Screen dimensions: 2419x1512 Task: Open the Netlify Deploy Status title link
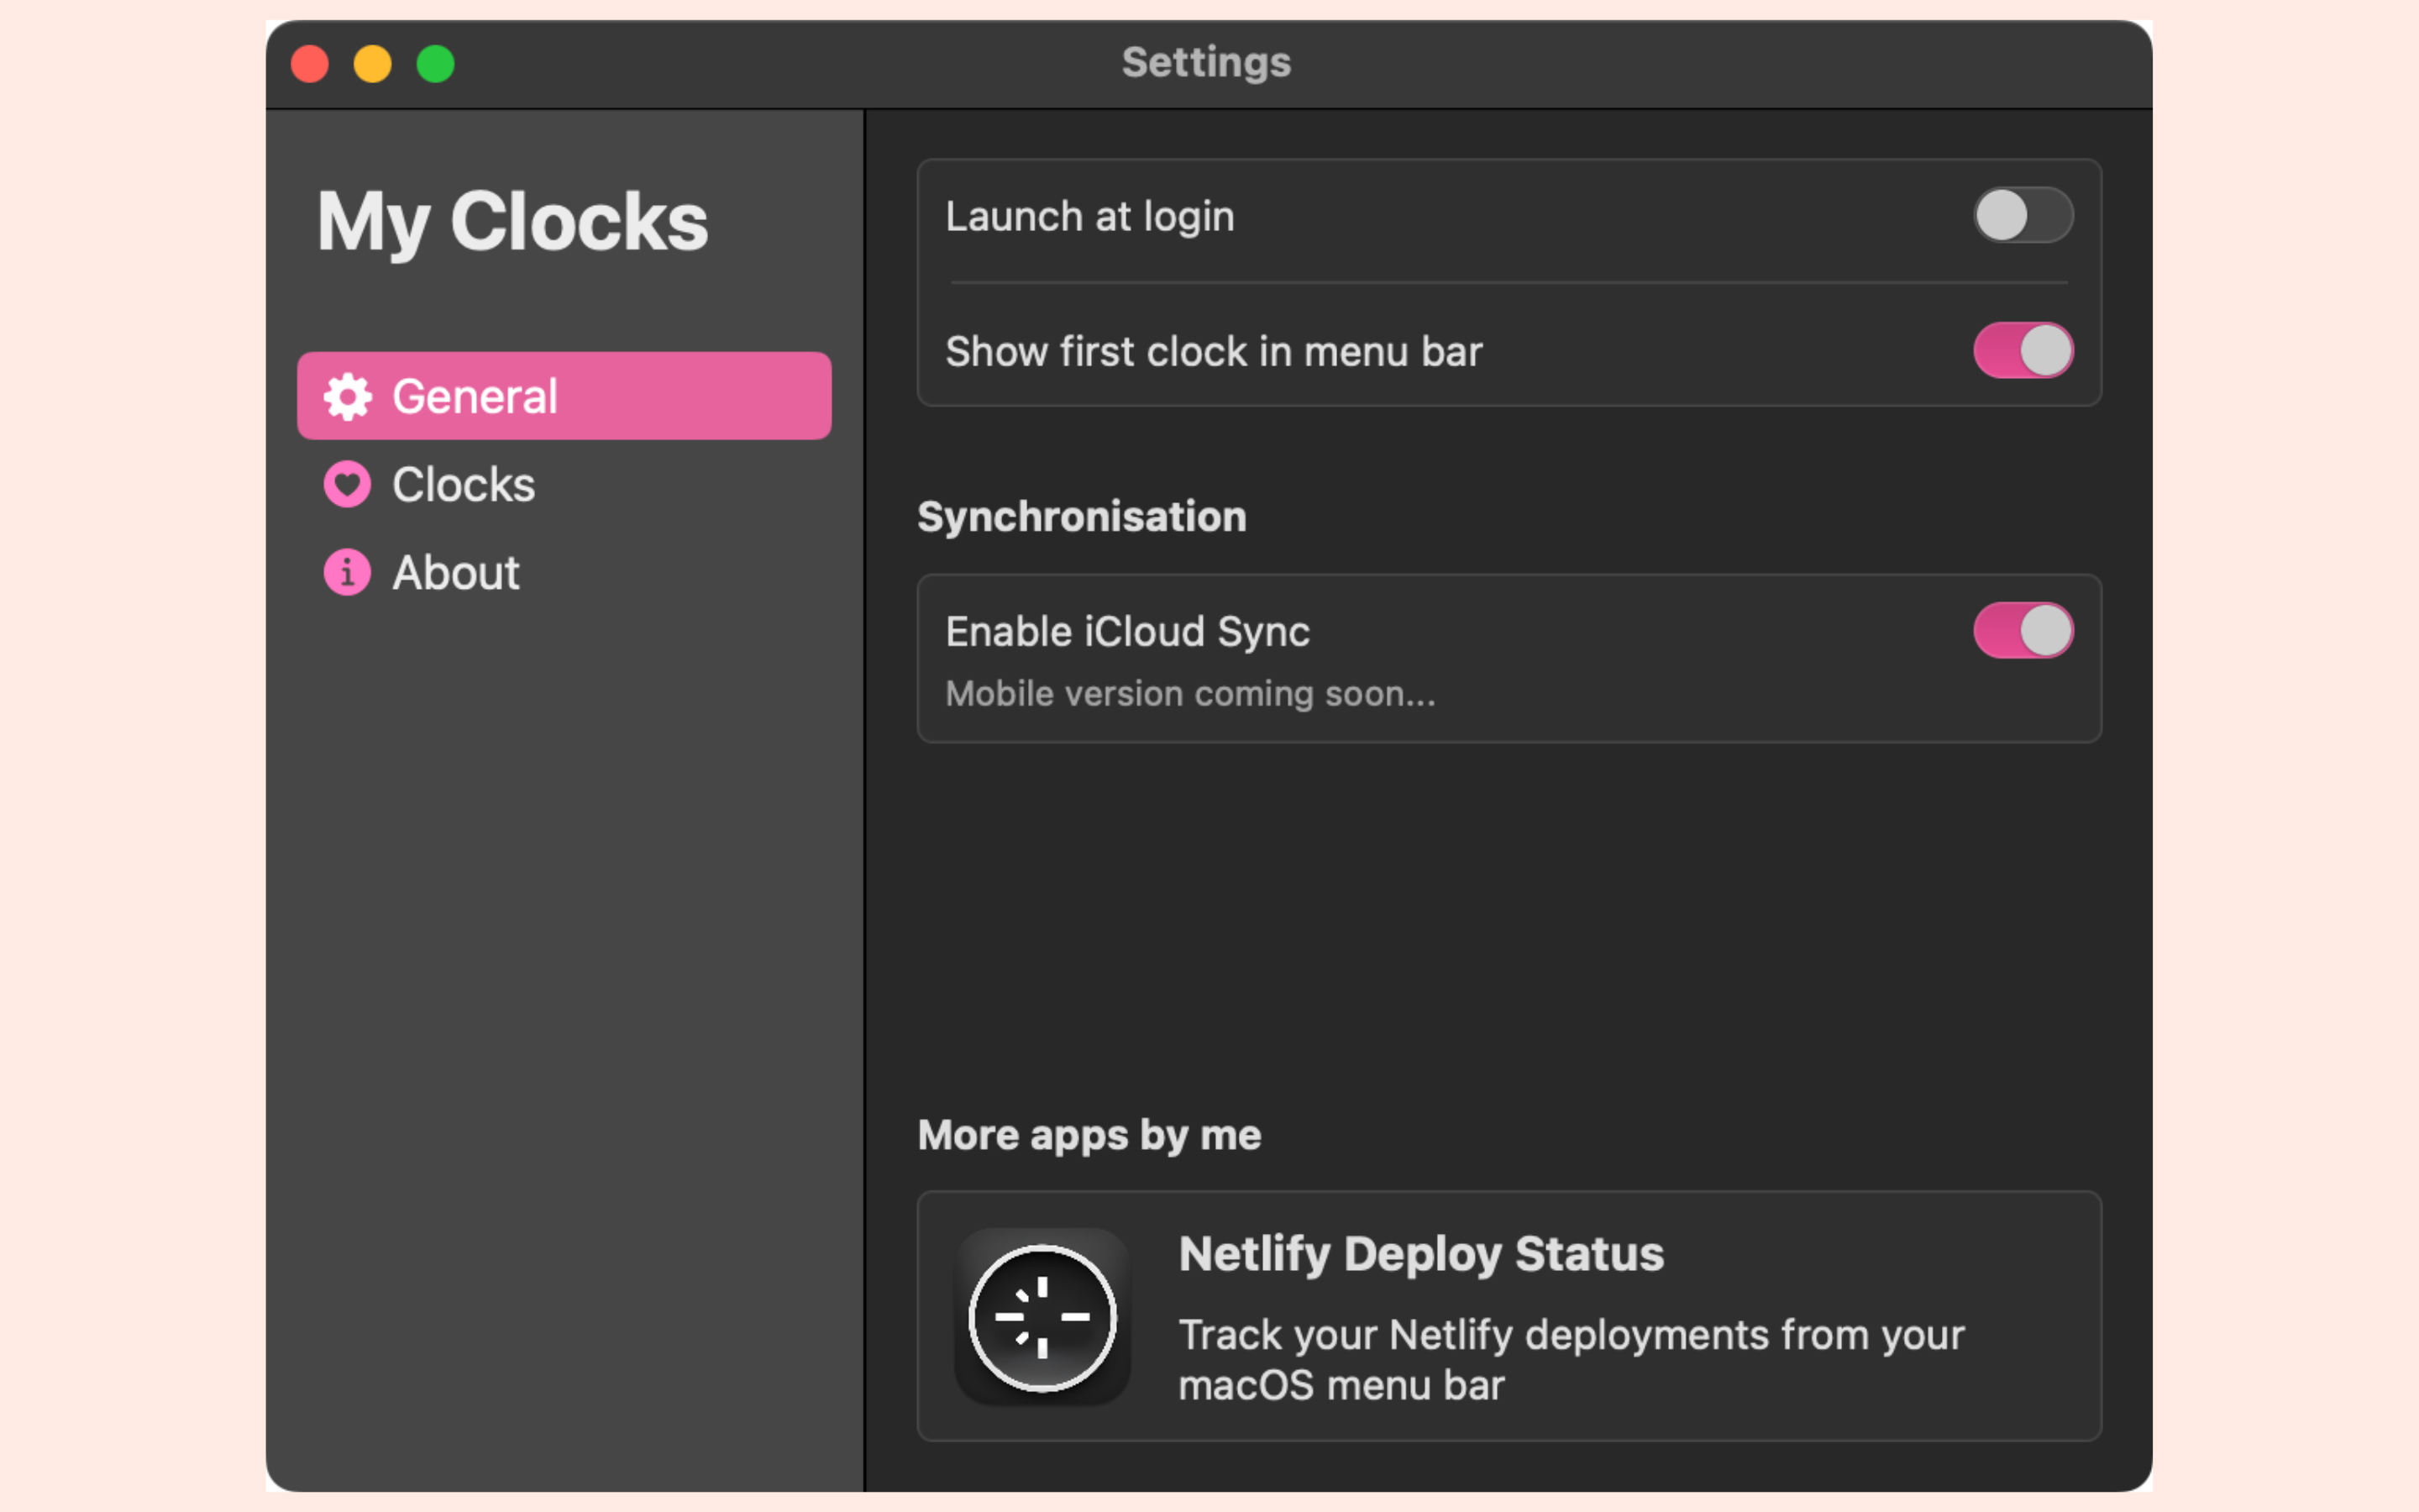tap(1420, 1254)
